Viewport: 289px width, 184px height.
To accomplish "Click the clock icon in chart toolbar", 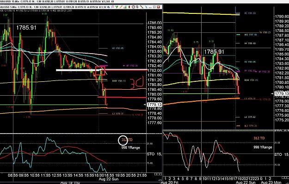I will coord(133,7).
